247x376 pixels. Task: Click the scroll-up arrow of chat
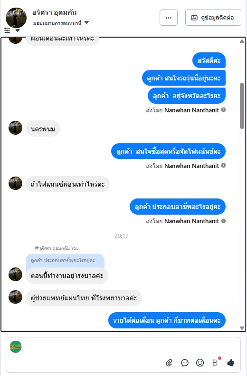click(242, 41)
